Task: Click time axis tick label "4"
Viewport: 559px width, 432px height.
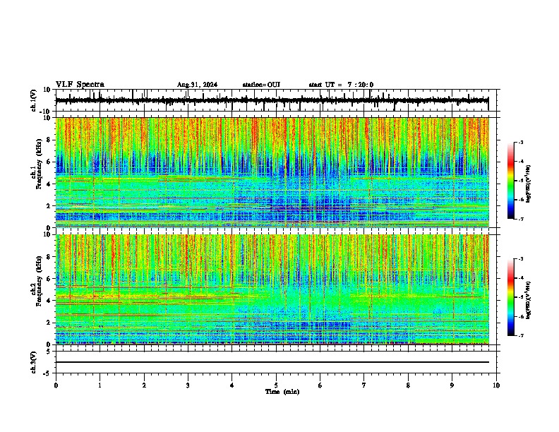Action: [x=232, y=385]
